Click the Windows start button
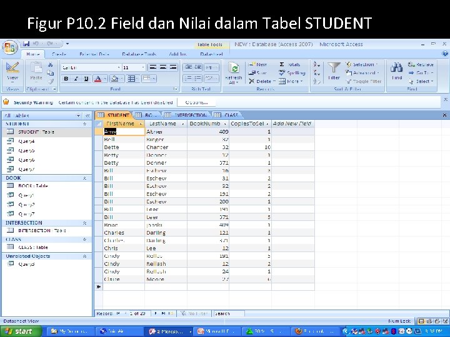This screenshot has height=337, width=450. [x=19, y=331]
